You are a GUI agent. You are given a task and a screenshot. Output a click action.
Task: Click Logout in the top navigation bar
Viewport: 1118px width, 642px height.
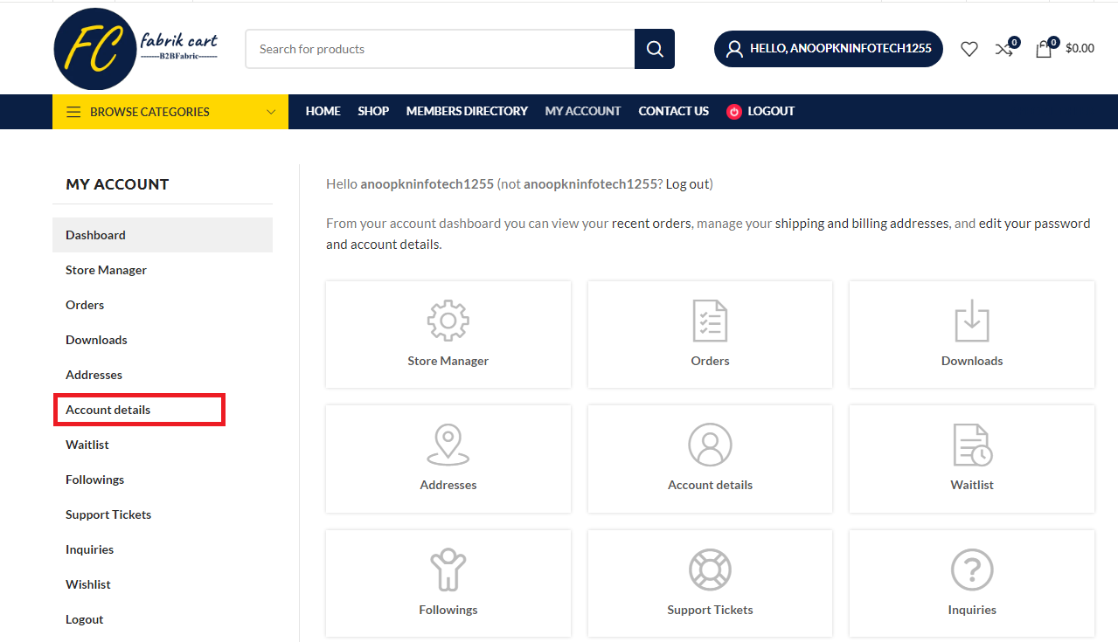(x=771, y=111)
